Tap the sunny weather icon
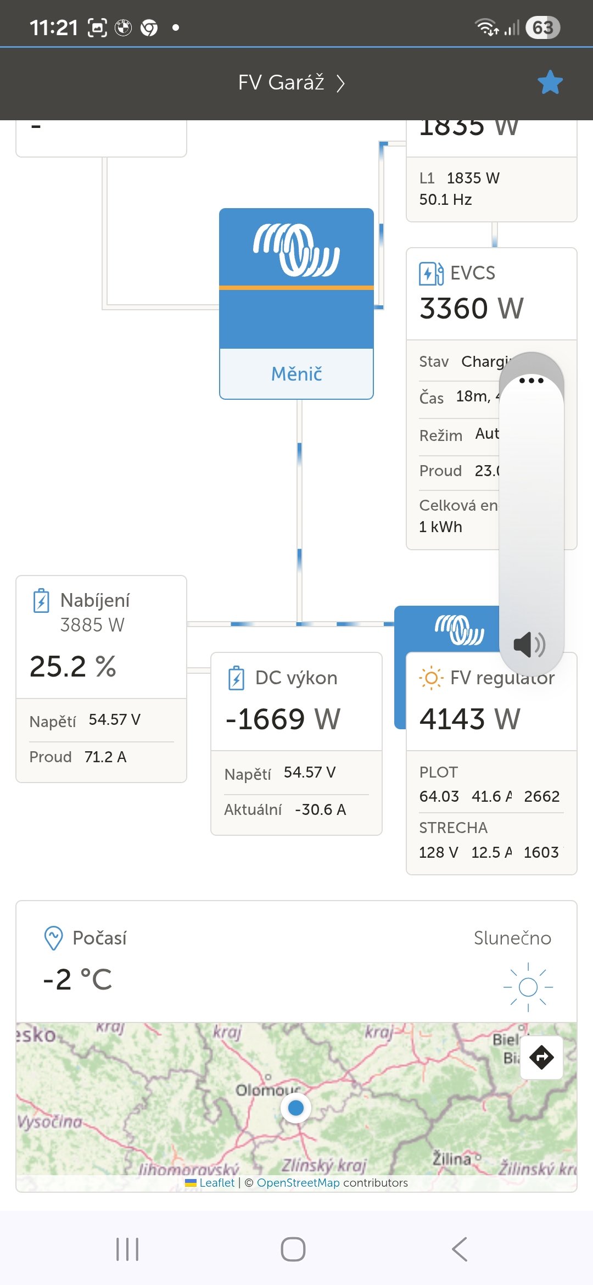This screenshot has width=593, height=1285. point(528,987)
